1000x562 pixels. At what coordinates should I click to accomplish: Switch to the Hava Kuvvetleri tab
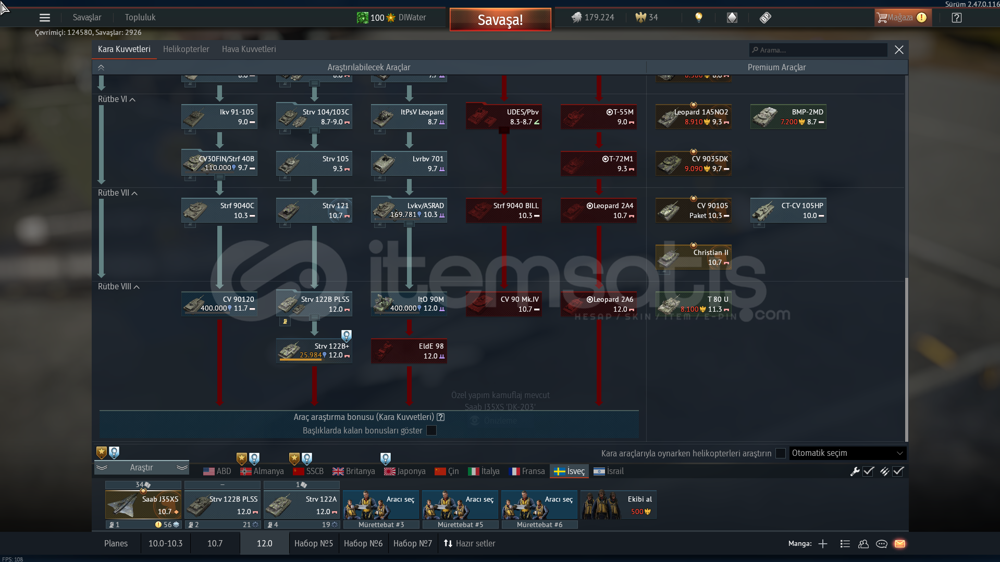(x=249, y=49)
